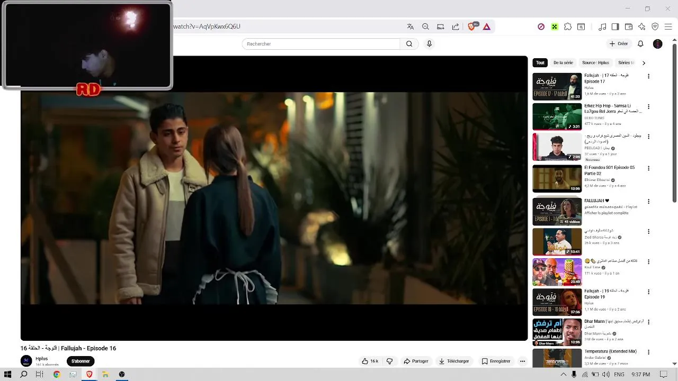Open the Hplus channel avatar
678x381 pixels.
[x=26, y=361]
